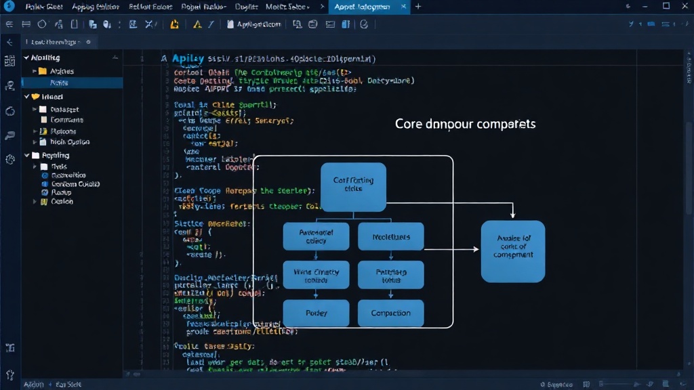Select the highlighted Rcdits tree row

(73, 83)
